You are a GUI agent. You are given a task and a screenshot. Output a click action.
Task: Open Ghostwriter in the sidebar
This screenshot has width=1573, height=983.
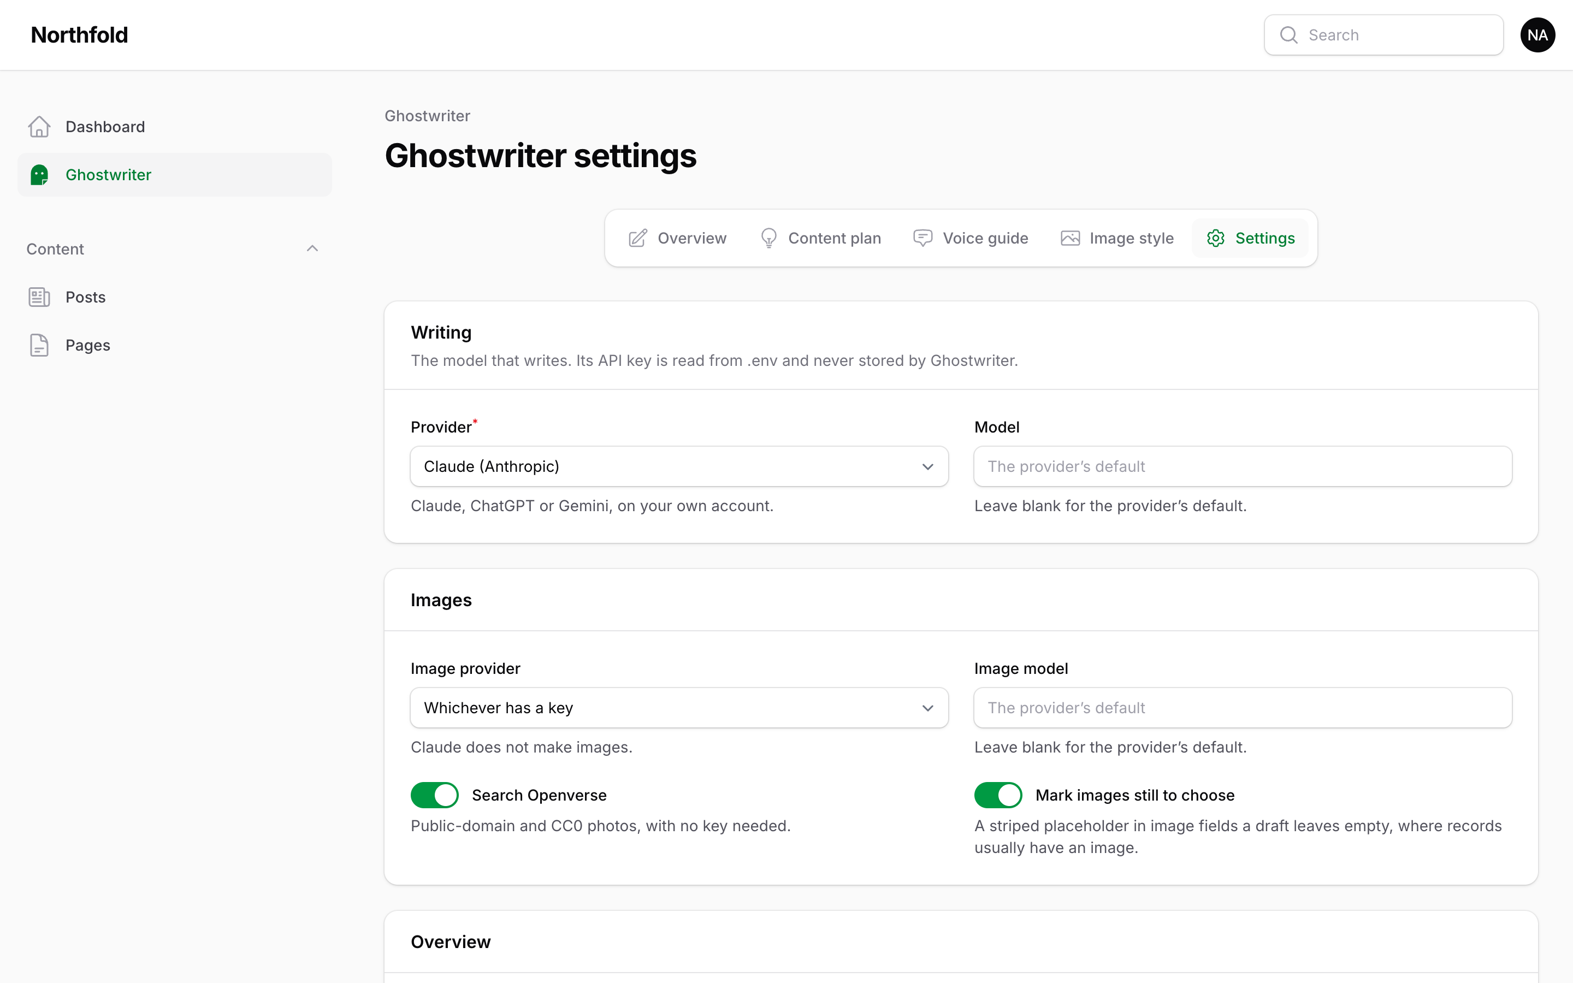click(175, 175)
